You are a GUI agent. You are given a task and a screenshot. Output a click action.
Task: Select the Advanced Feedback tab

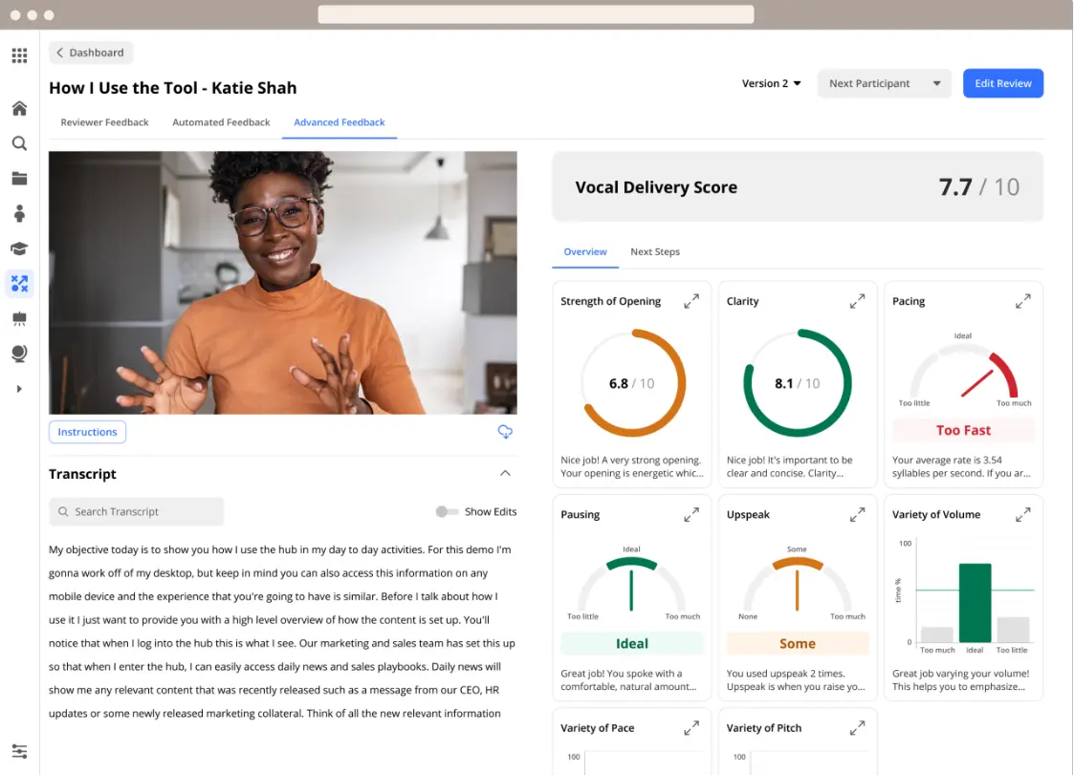340,122
